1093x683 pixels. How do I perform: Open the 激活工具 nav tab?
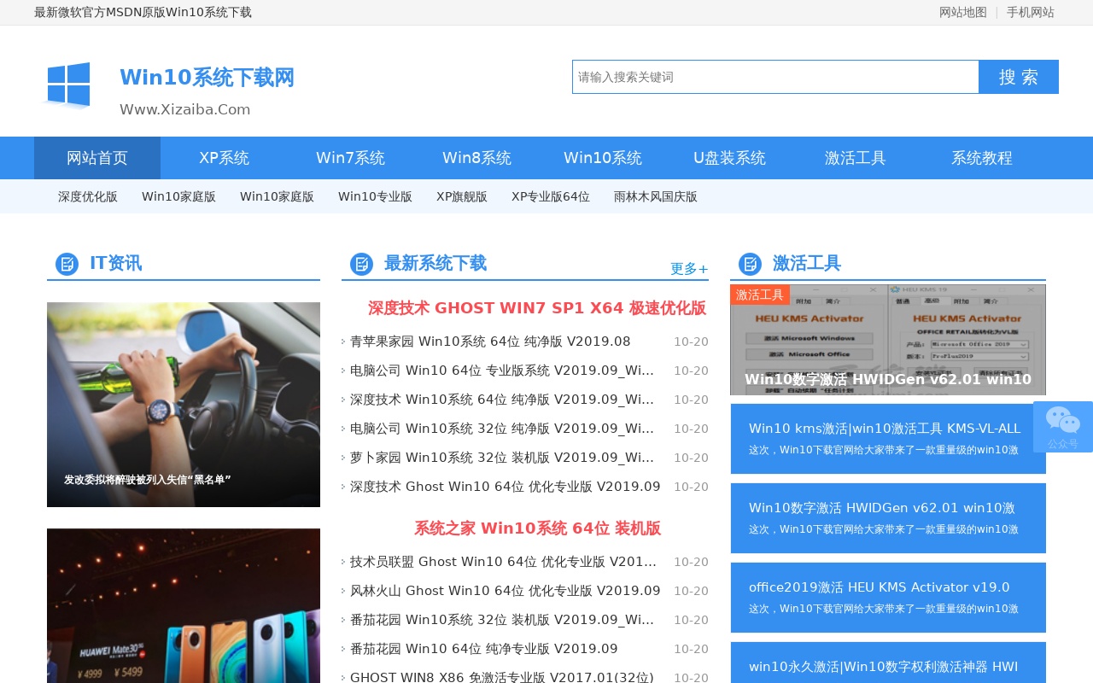(856, 158)
